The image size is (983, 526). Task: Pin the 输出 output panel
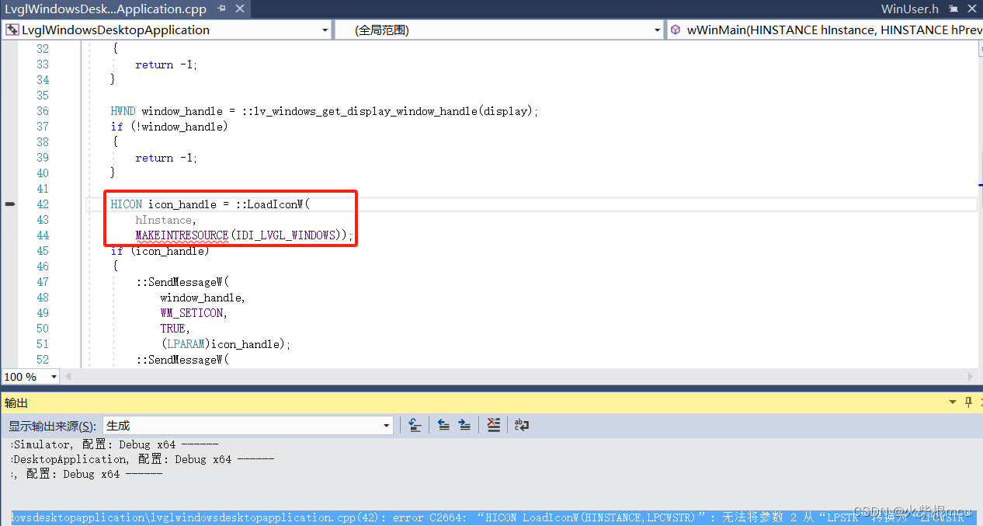(967, 402)
